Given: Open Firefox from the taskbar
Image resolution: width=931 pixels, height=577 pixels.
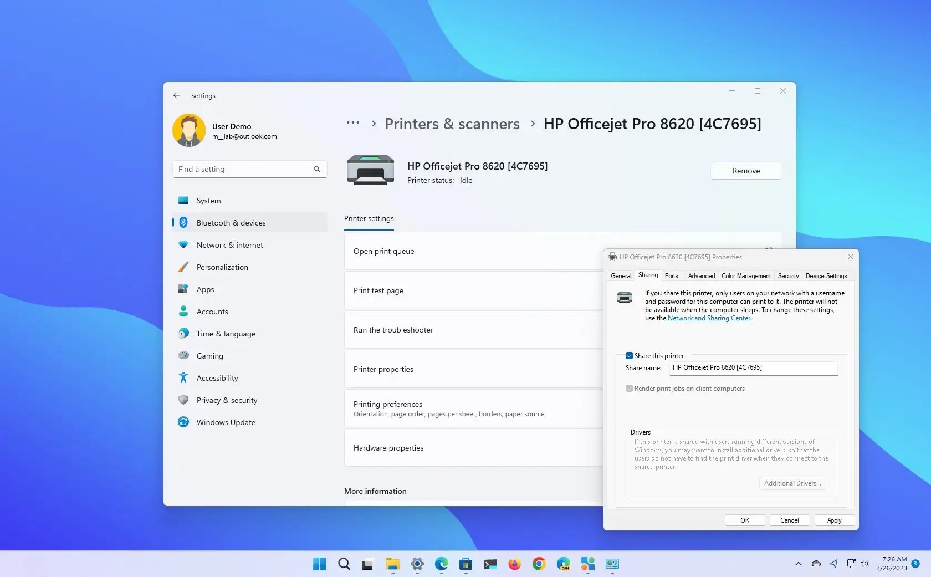Looking at the screenshot, I should pos(514,564).
